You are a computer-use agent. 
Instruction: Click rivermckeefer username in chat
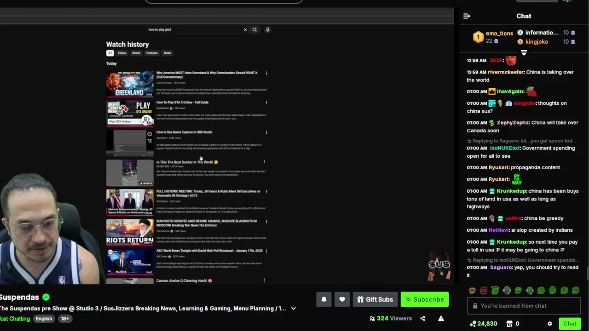point(506,72)
